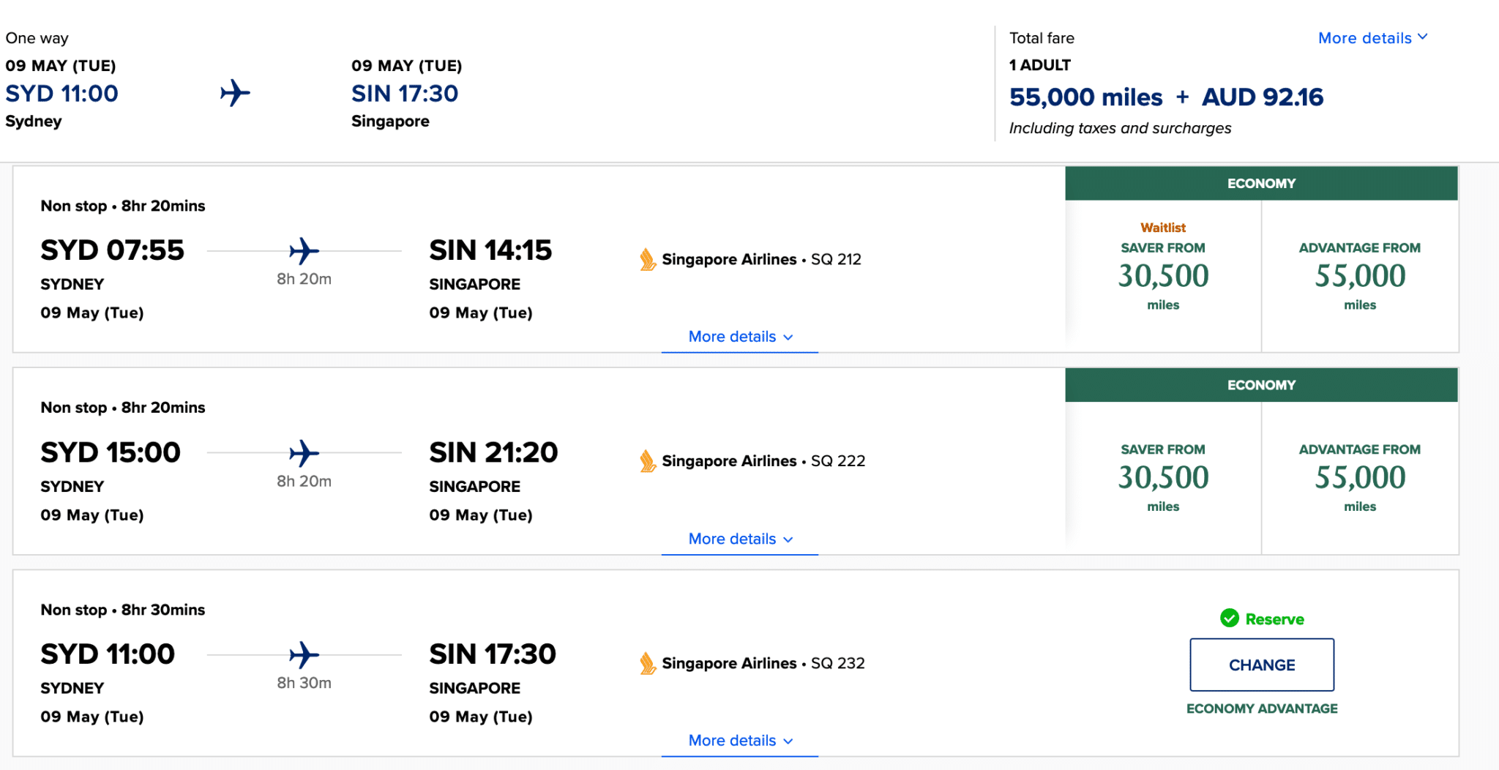Expand More details for flight SQ 232
The image size is (1499, 770).
point(740,741)
